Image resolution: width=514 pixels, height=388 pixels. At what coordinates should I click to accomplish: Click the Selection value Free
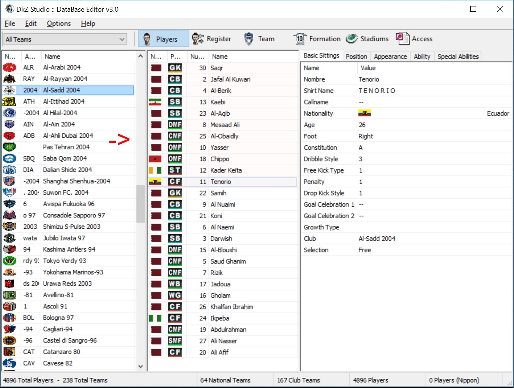click(x=365, y=250)
